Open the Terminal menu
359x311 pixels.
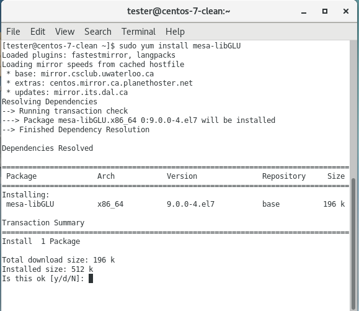click(x=138, y=32)
